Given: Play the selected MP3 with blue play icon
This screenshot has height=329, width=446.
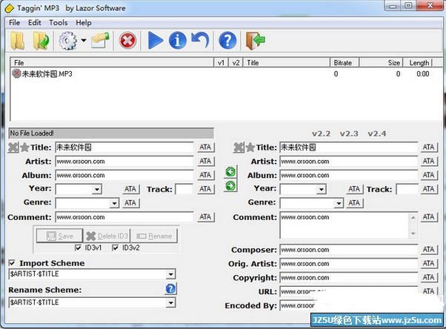Looking at the screenshot, I should tap(156, 41).
